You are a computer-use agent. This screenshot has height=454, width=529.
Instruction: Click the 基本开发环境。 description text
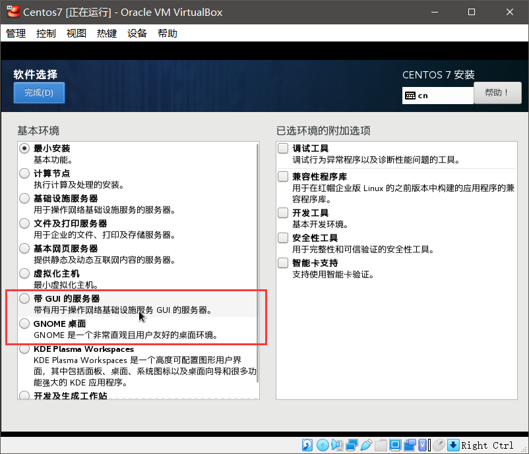pos(320,225)
